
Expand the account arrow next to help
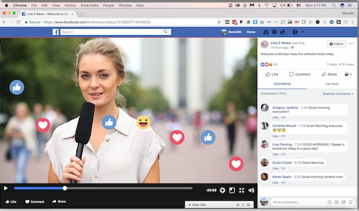[303, 32]
